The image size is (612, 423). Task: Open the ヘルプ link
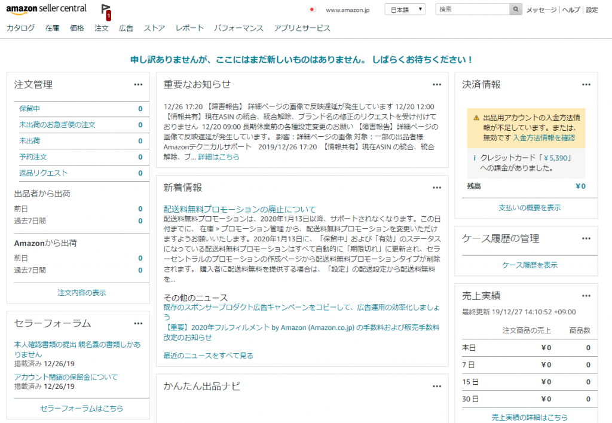[x=571, y=10]
